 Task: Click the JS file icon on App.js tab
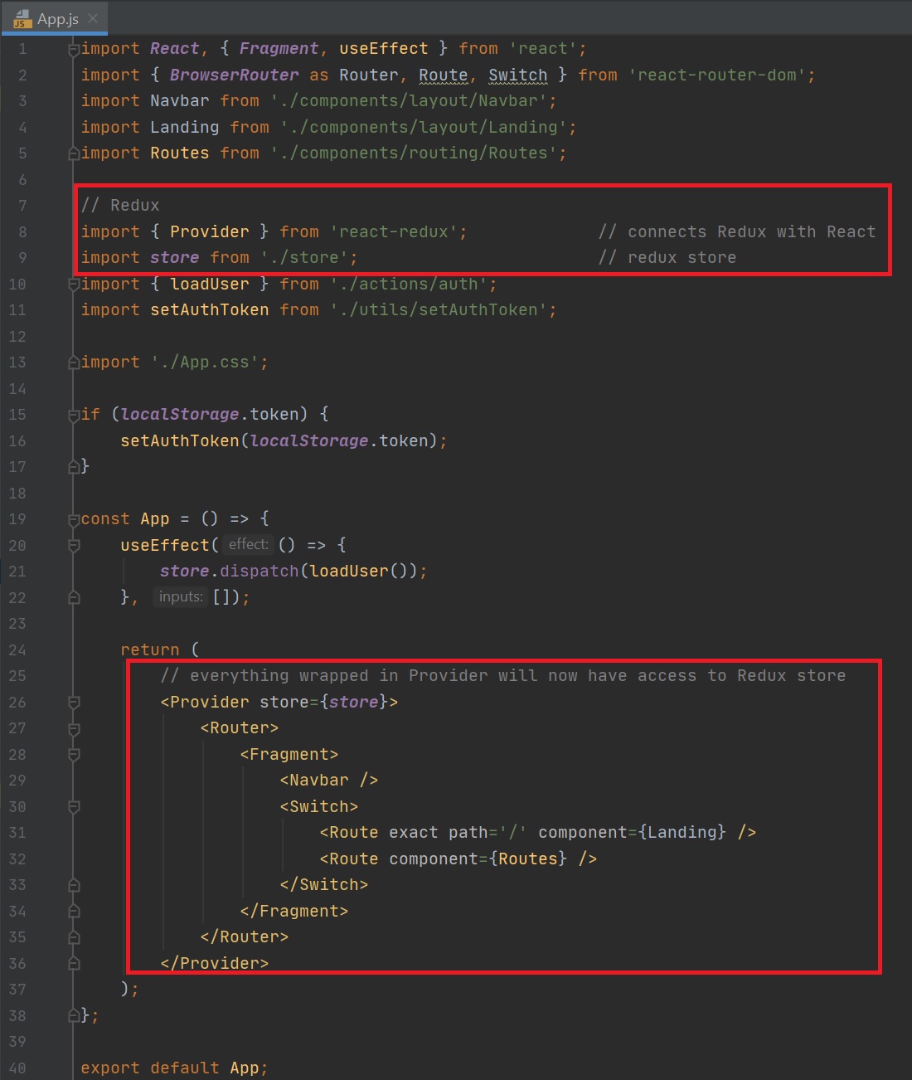point(22,19)
